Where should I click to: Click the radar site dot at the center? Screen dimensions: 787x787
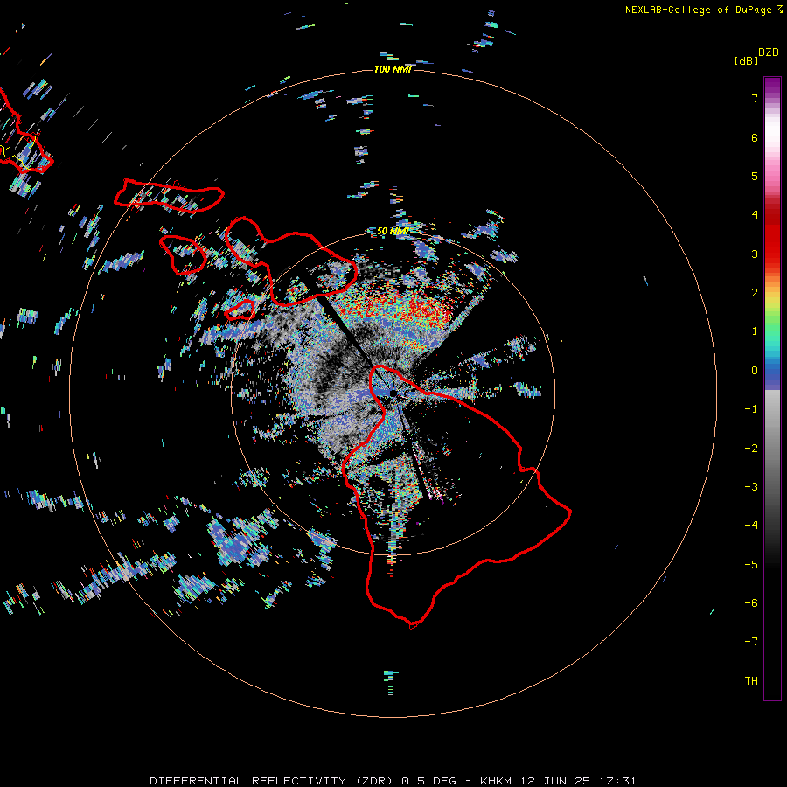pos(393,393)
